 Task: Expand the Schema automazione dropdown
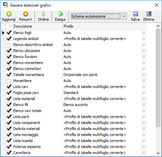coord(124,16)
